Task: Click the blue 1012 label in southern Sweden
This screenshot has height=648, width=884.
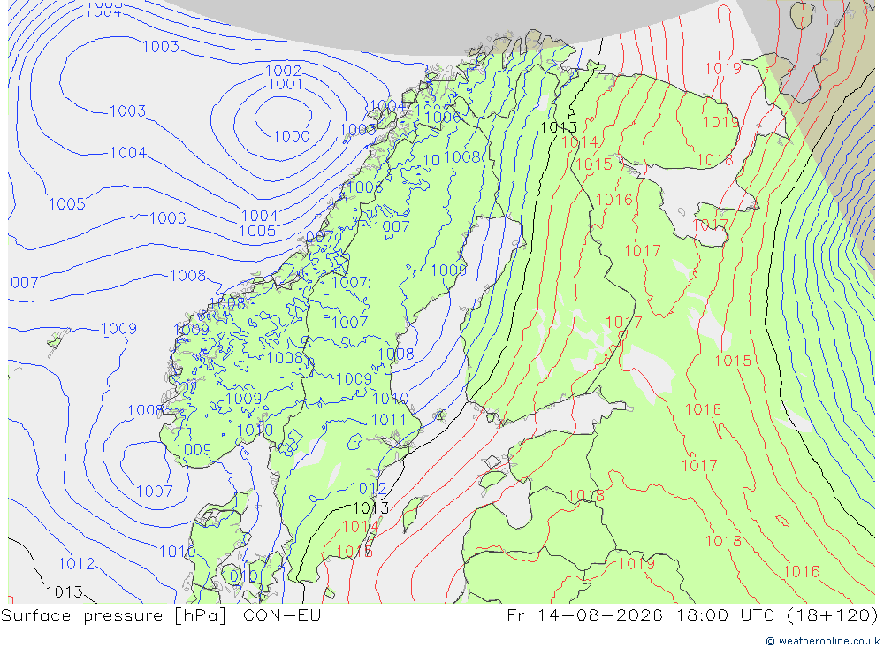Action: (369, 488)
